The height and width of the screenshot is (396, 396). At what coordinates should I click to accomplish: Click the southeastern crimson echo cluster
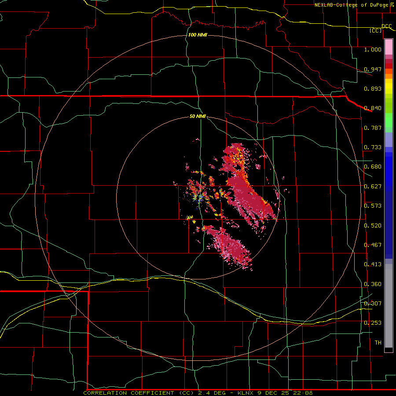click(x=227, y=246)
